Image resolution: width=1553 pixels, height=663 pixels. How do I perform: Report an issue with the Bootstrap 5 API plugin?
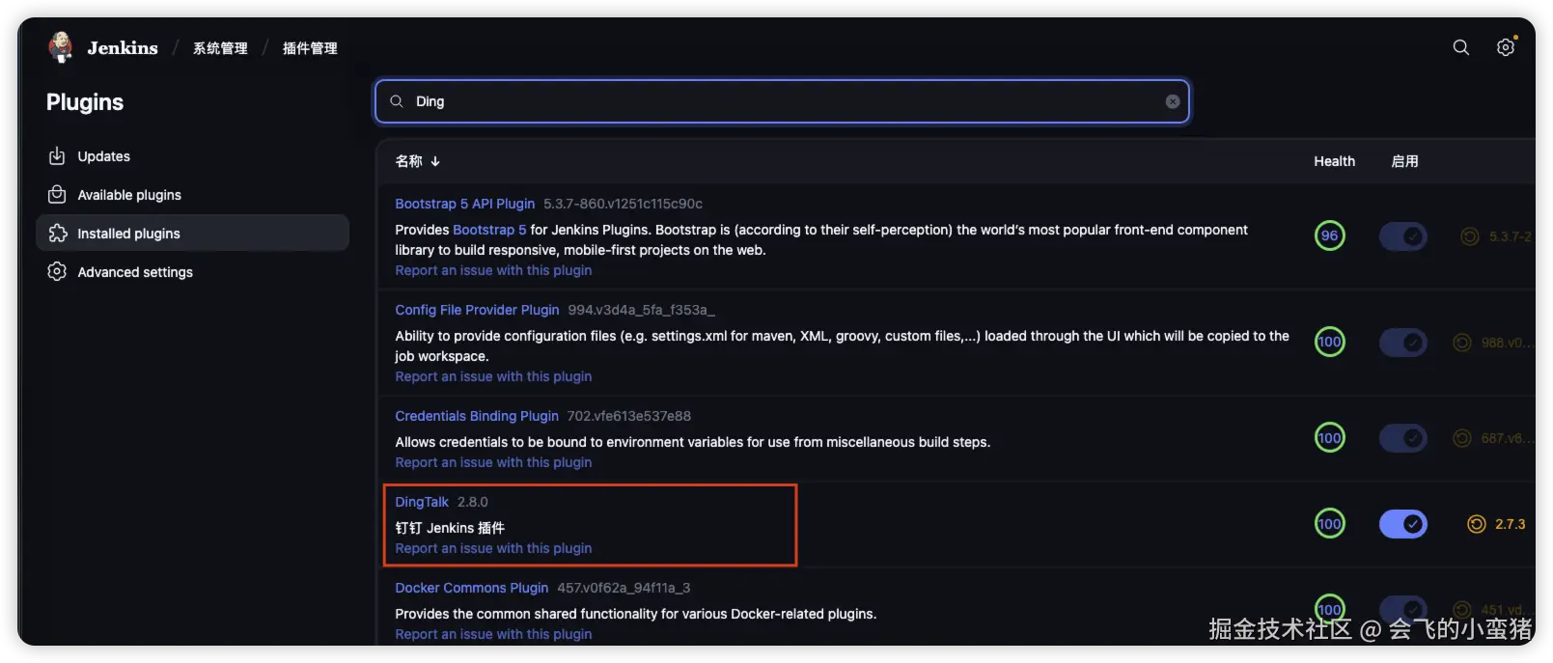tap(493, 270)
